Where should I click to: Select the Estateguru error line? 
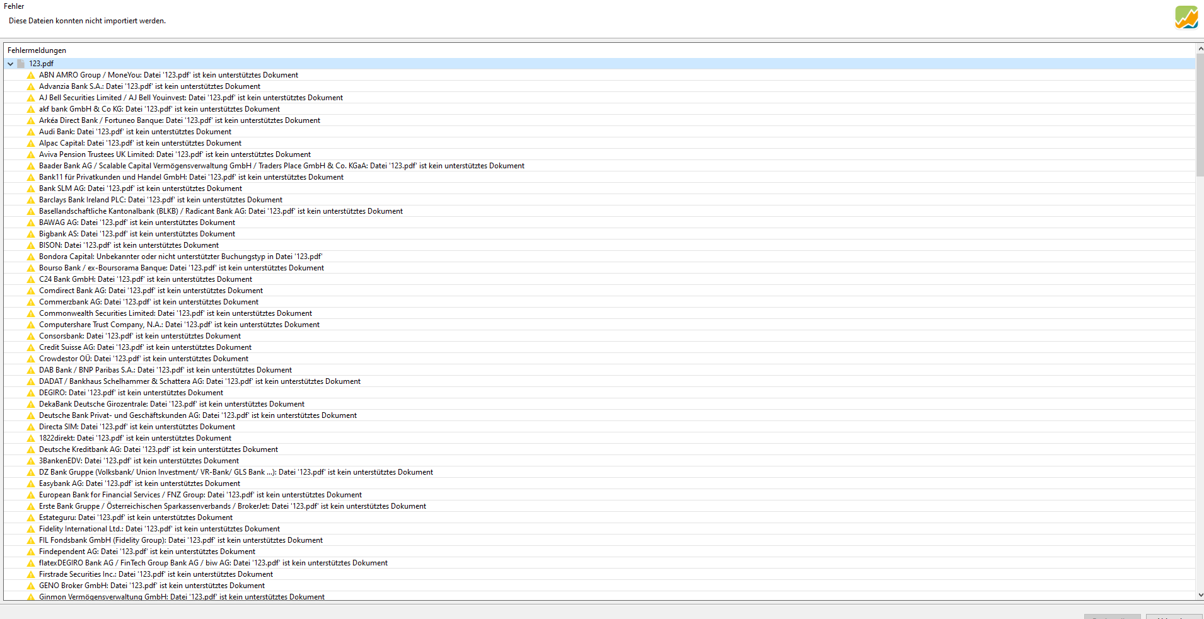click(136, 518)
